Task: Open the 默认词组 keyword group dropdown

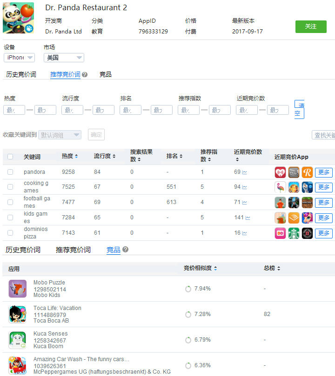Action: point(60,135)
